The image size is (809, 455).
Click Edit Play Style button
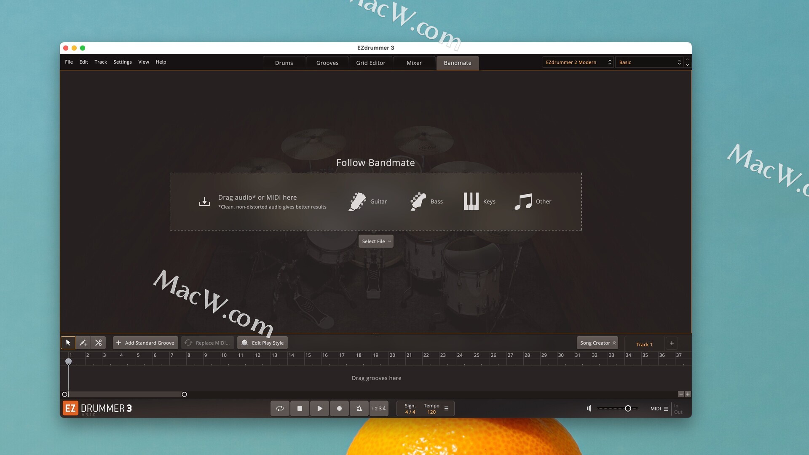point(262,343)
